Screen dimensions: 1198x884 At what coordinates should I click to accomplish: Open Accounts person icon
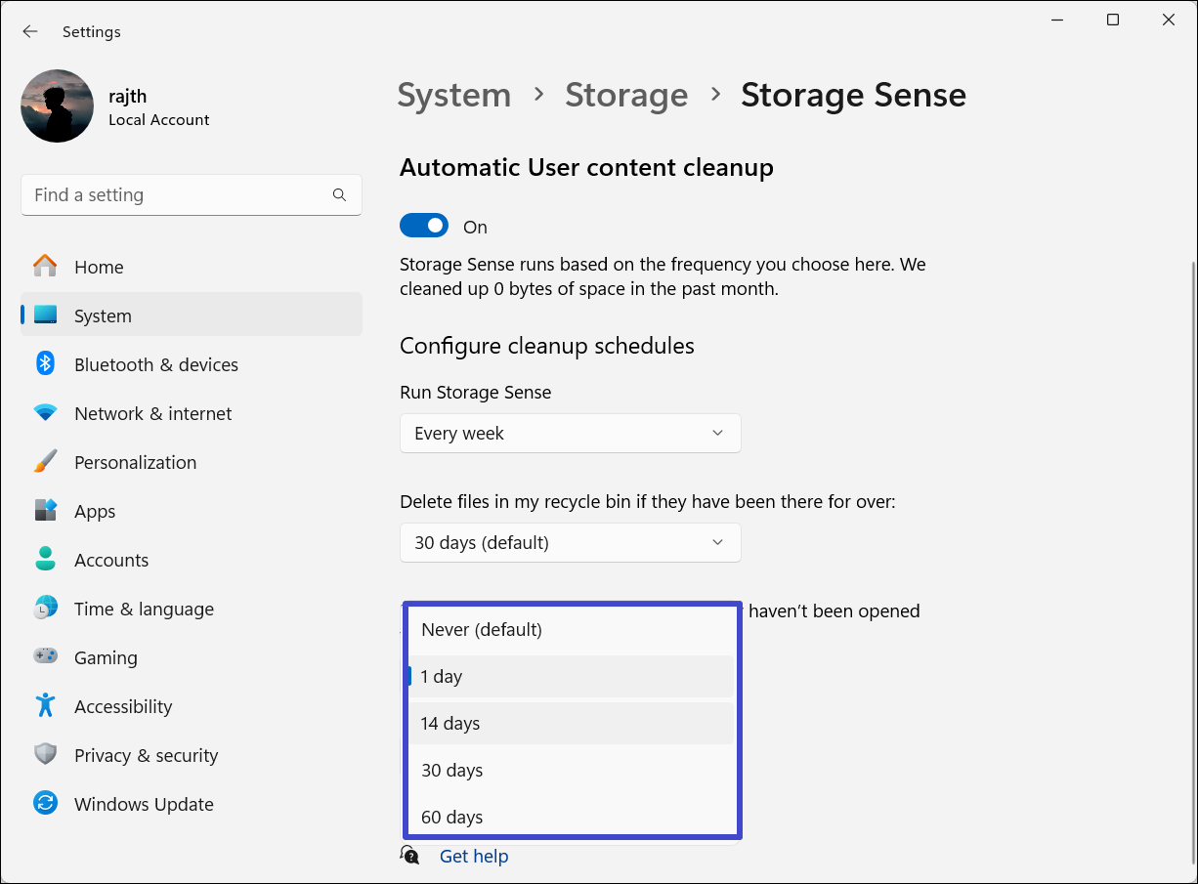click(45, 560)
